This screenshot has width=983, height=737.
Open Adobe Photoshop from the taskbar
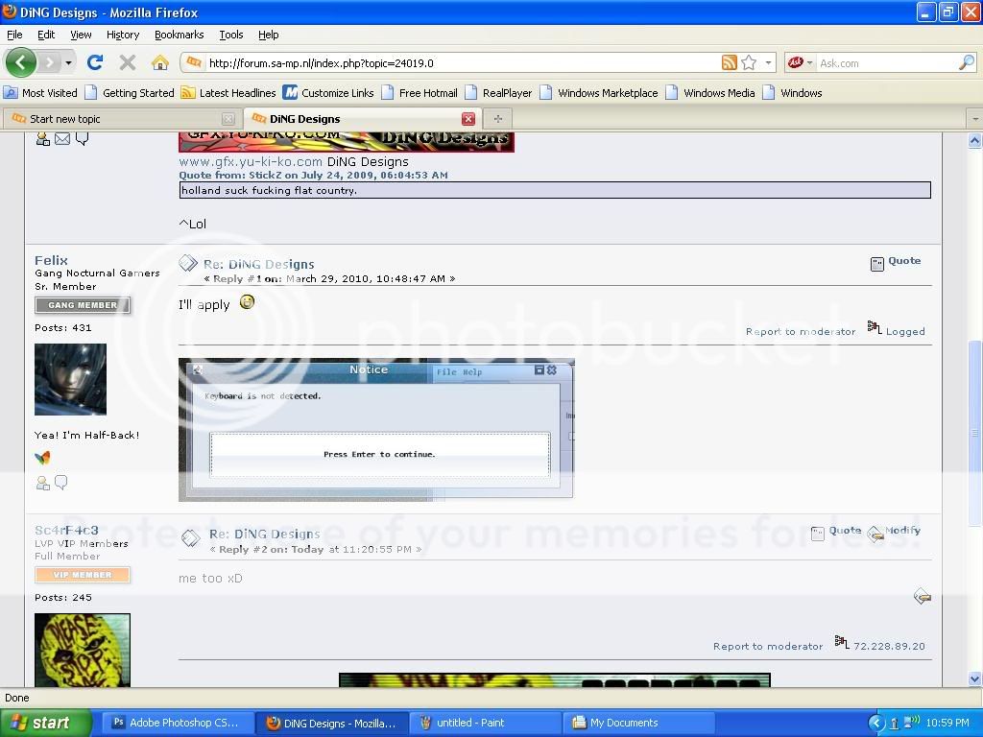[x=176, y=723]
